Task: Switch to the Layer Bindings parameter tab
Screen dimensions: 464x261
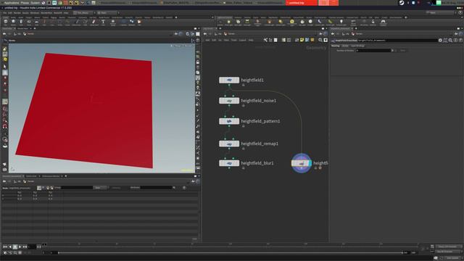Action: click(357, 46)
